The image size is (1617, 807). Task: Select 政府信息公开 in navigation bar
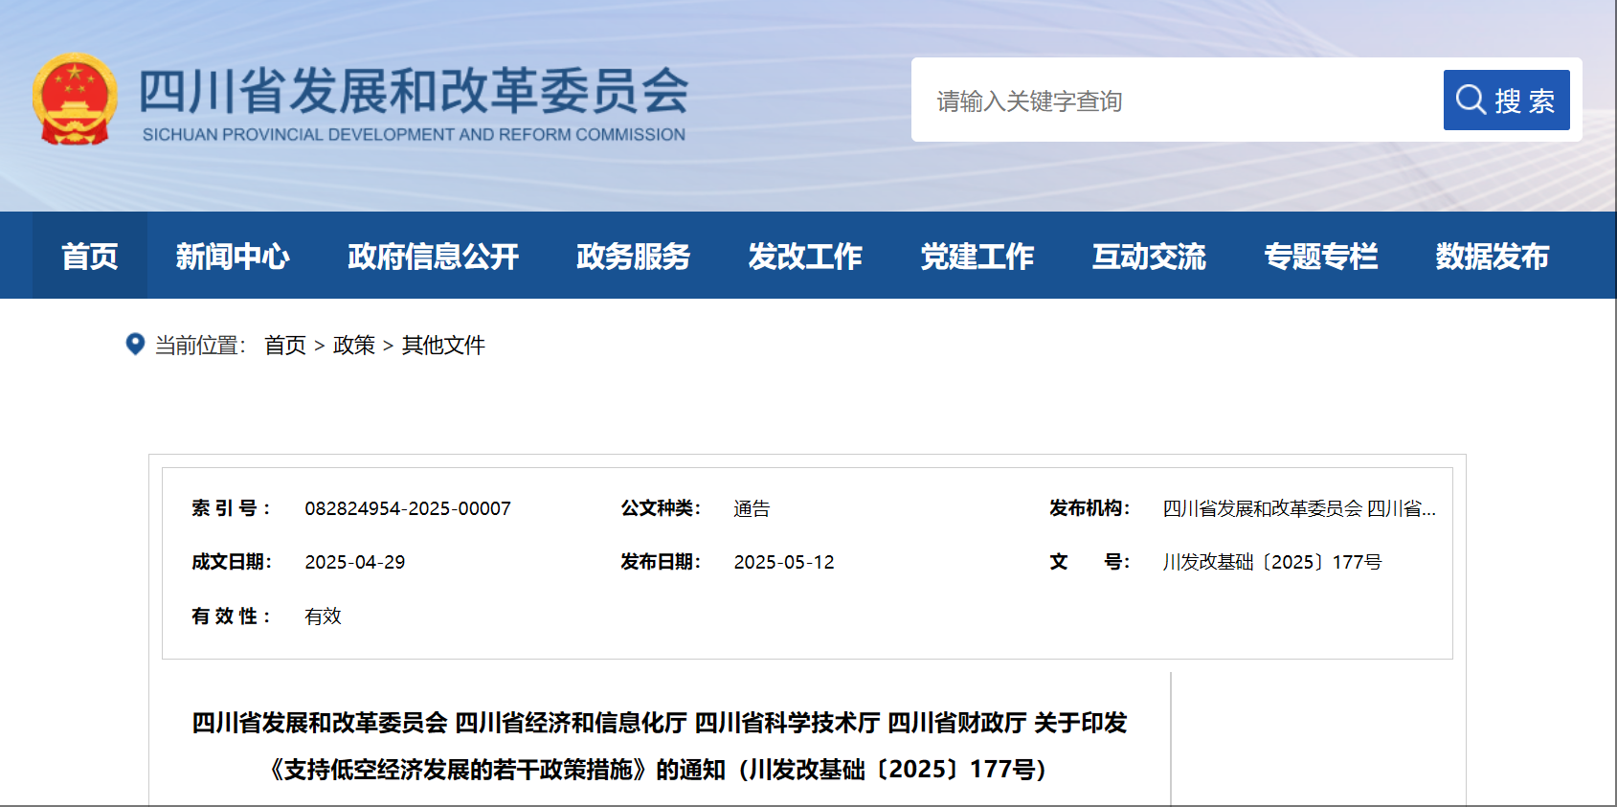[433, 257]
